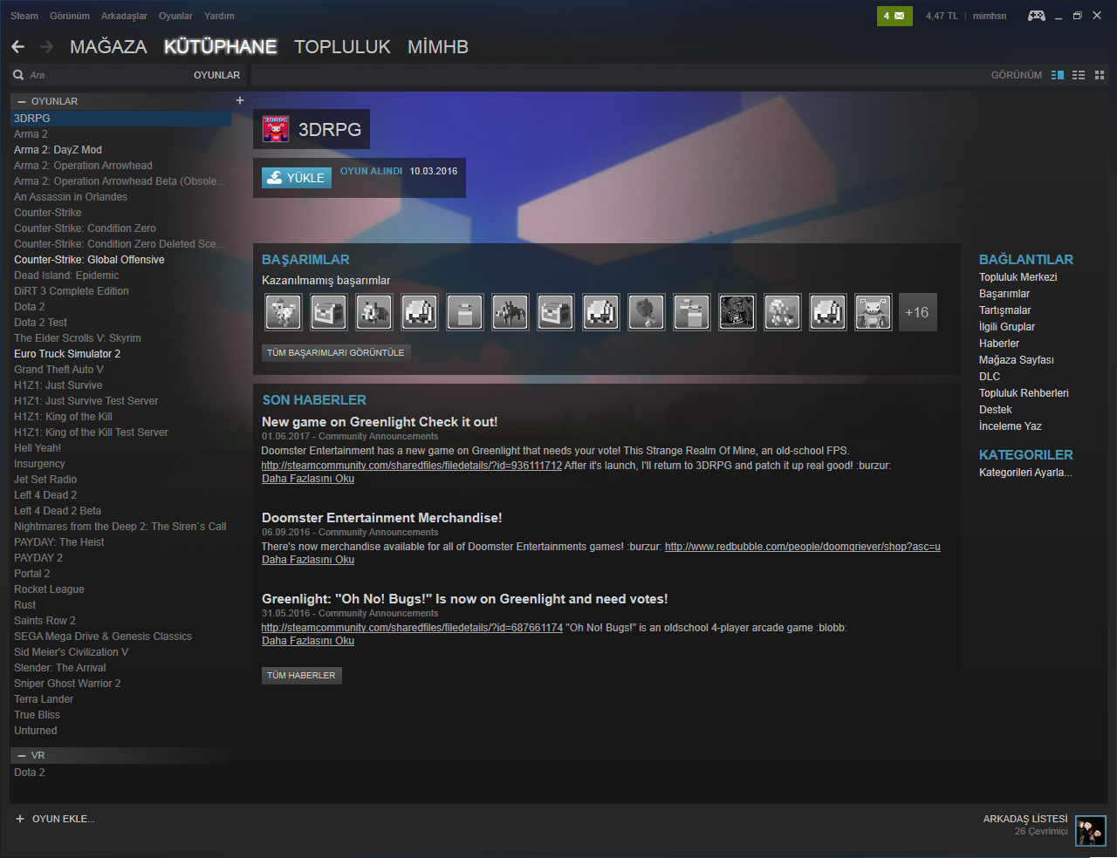Open the Yardım menu
Screen dimensions: 1117x858
[x=219, y=16]
